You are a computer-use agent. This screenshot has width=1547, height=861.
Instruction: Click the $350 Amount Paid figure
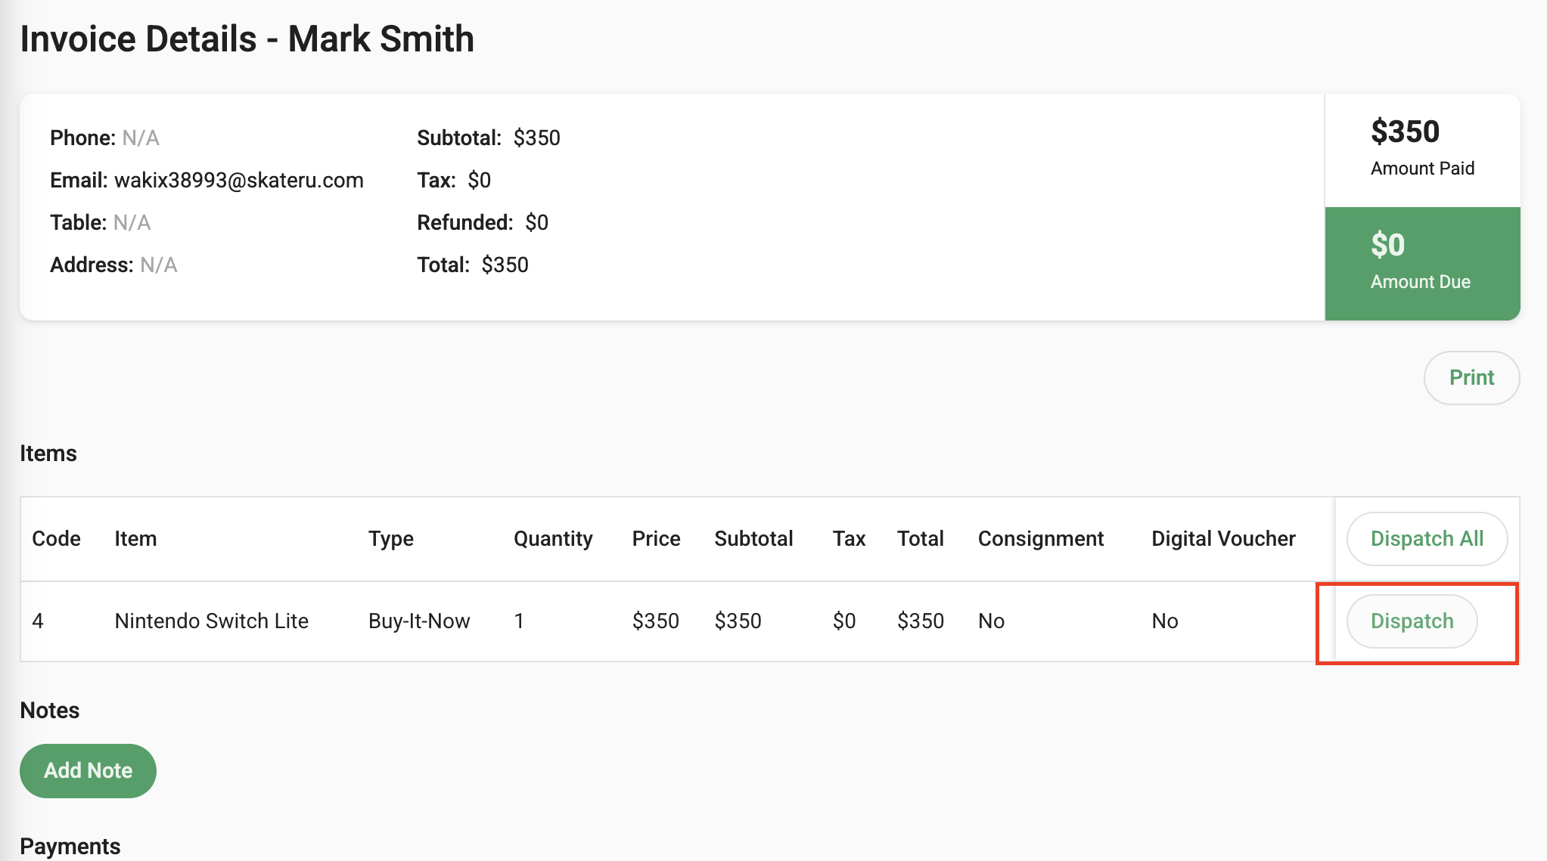point(1405,132)
